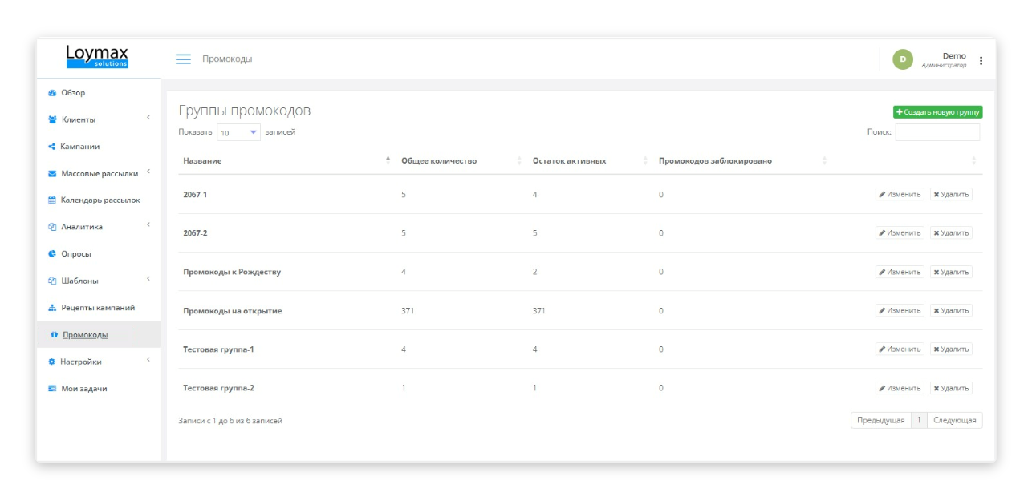Click the Шаблоны sidebar icon
The image size is (1032, 501).
pyautogui.click(x=52, y=281)
